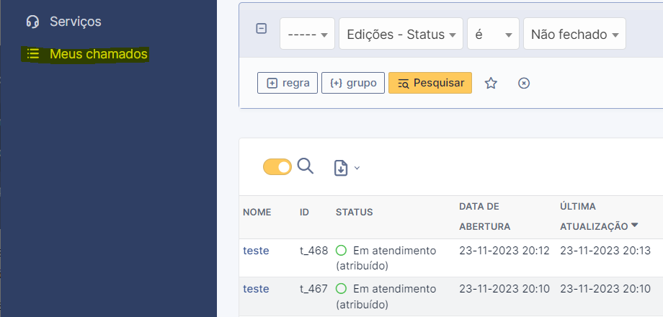Click the green status circle for t_467
Image resolution: width=663 pixels, height=317 pixels.
pyautogui.click(x=341, y=289)
